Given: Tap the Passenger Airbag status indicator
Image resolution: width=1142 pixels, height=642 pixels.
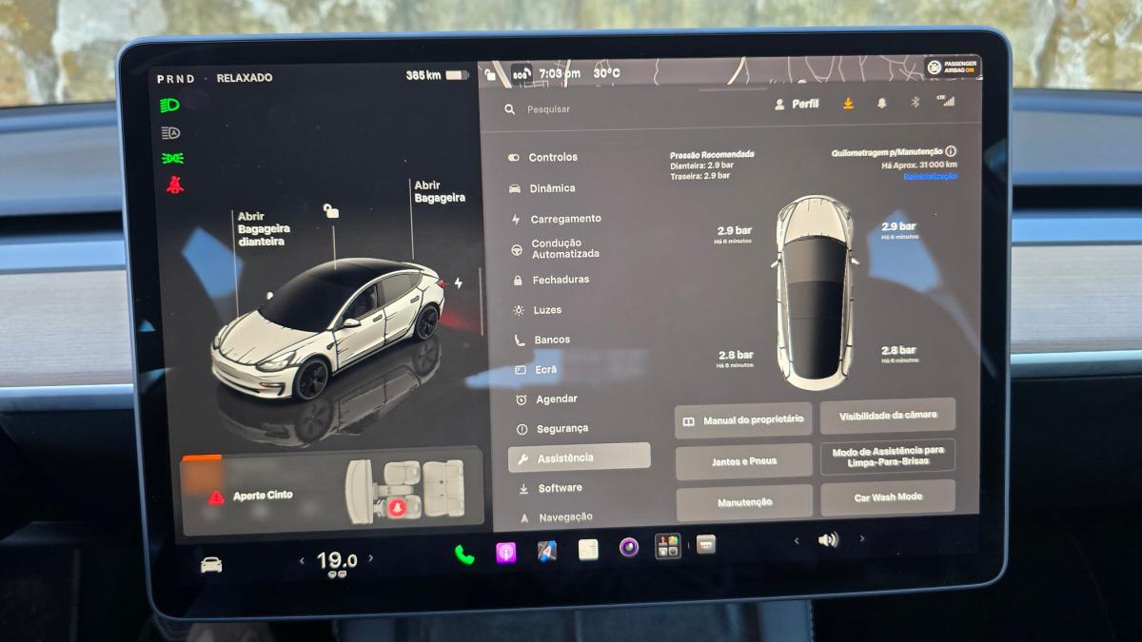Looking at the screenshot, I should [952, 68].
